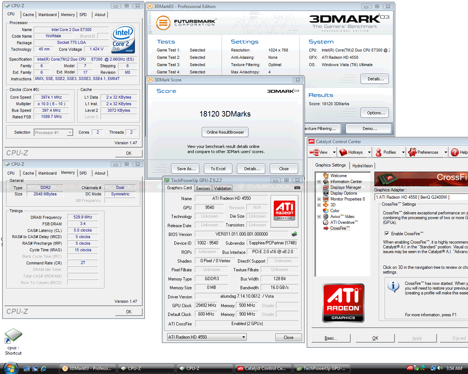Expand Information Center tree node
This screenshot has width=468, height=374.
(x=319, y=182)
